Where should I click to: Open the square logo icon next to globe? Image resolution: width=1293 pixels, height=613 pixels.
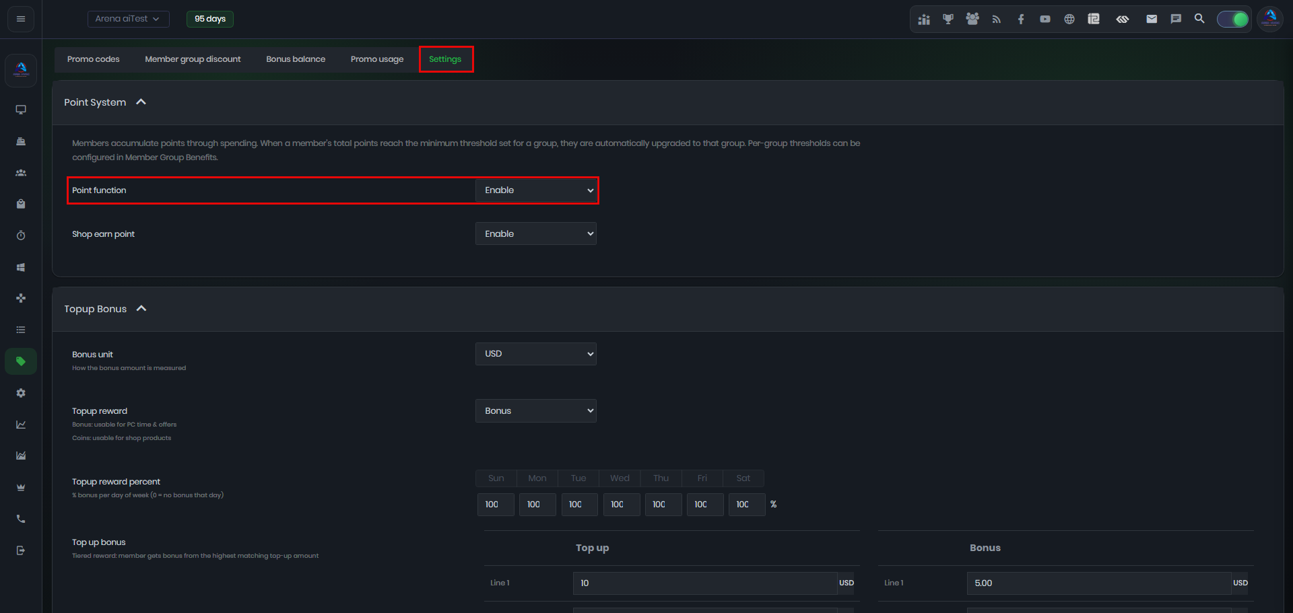[1094, 20]
